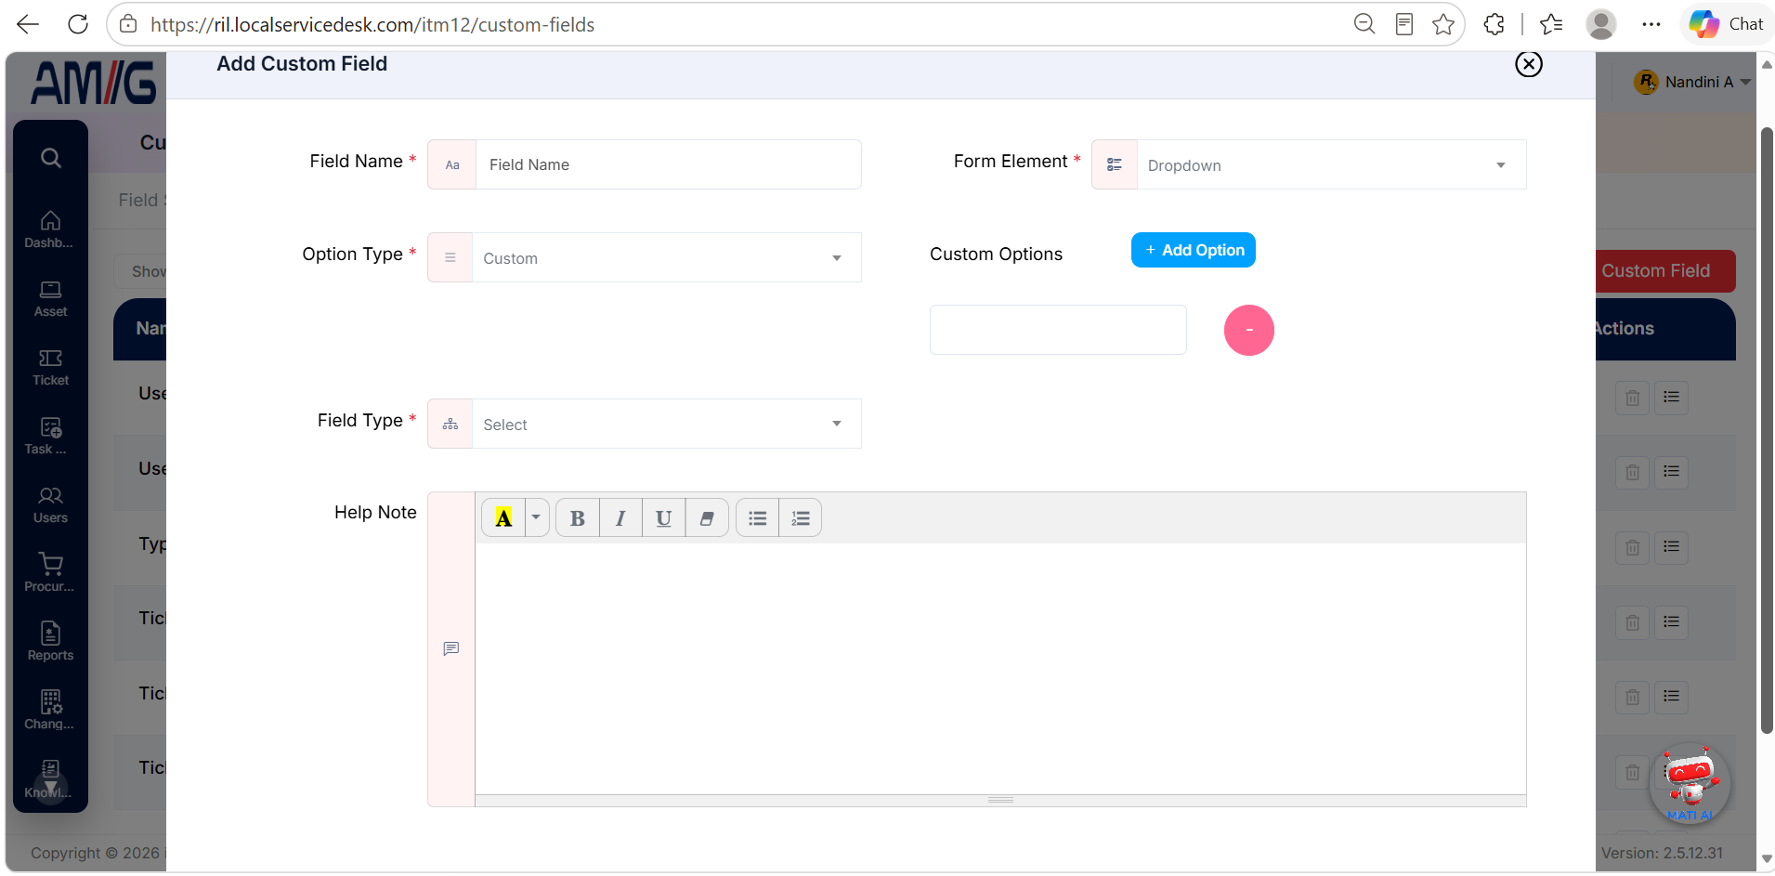The height and width of the screenshot is (876, 1775).
Task: Apply Underline formatting in editor
Action: [663, 518]
